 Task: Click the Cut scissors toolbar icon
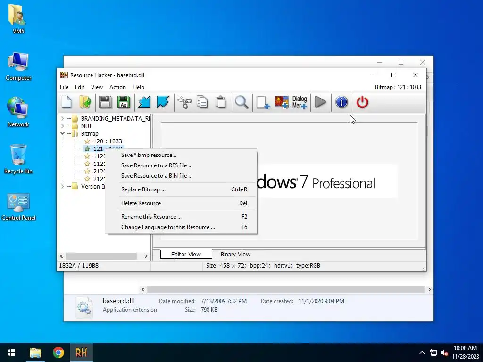coord(184,102)
